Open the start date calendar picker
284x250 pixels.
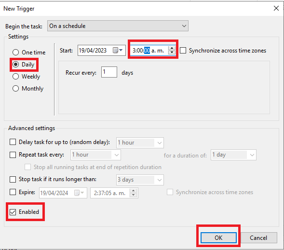pyautogui.click(x=118, y=50)
